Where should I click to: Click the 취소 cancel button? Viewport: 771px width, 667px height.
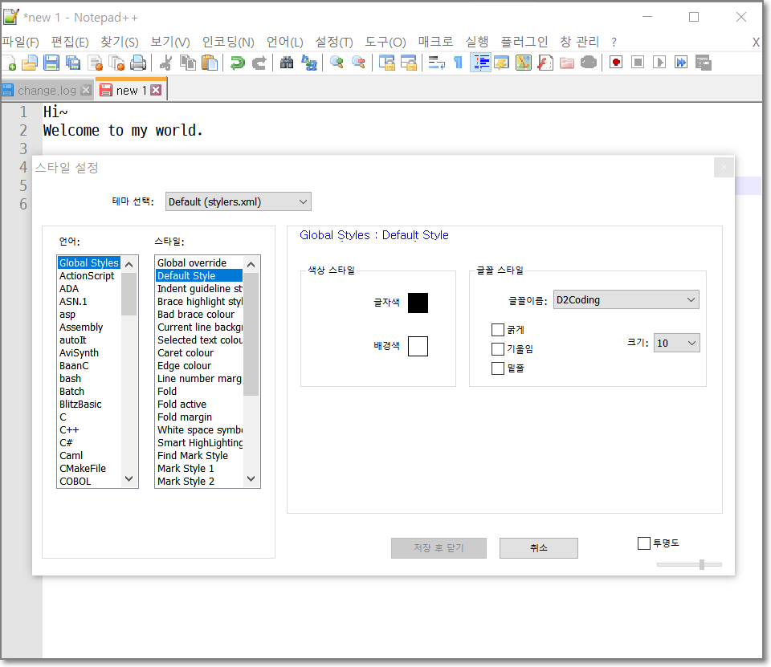[538, 547]
